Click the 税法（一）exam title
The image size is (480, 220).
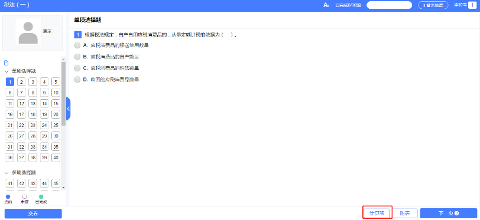17,5
